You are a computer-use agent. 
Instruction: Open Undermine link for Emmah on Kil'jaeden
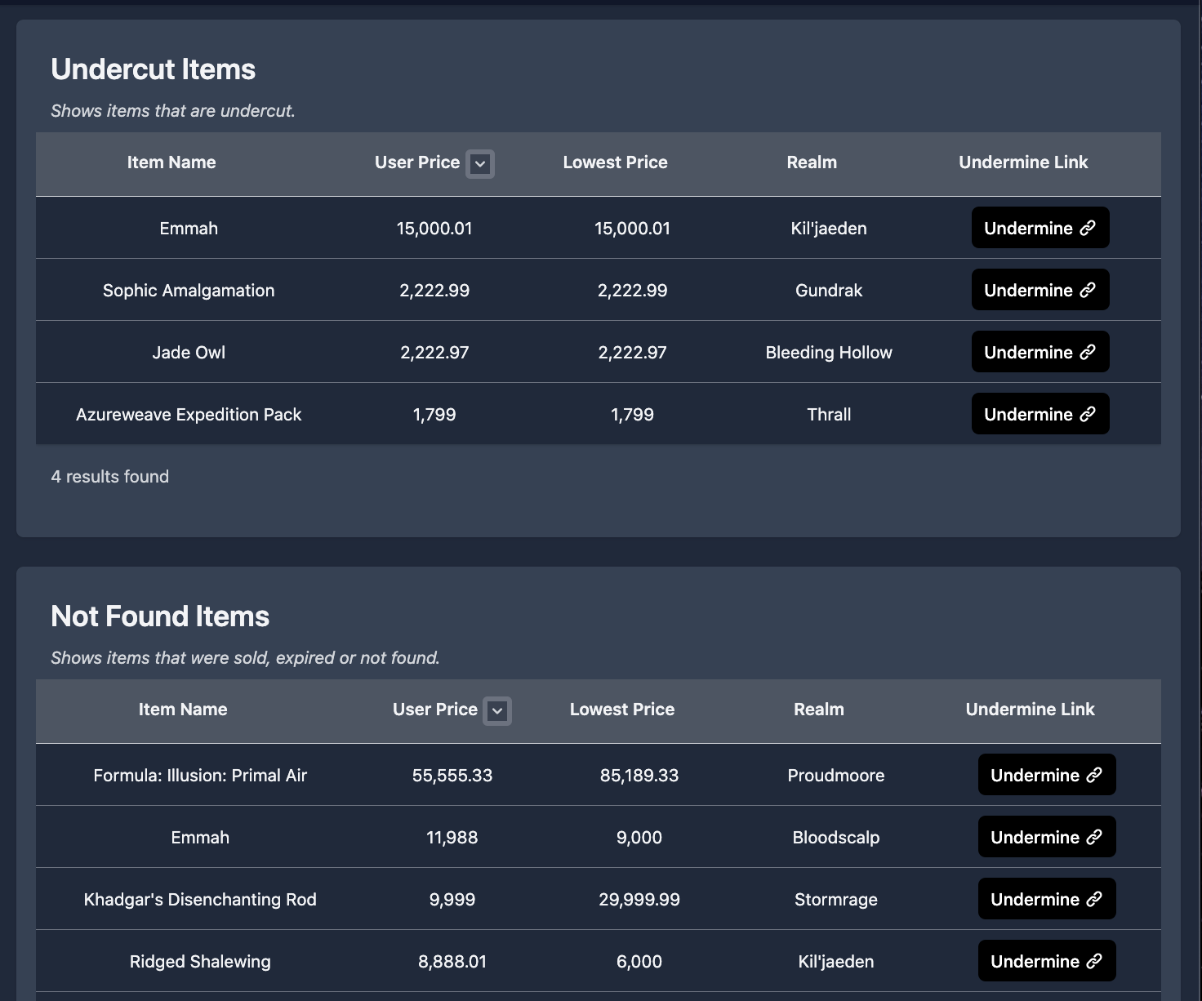tap(1040, 228)
